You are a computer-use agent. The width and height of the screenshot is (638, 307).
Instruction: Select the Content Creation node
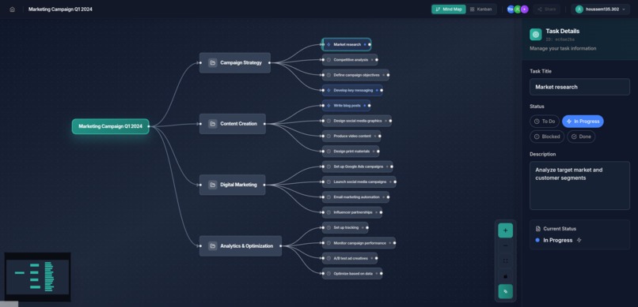(x=233, y=124)
